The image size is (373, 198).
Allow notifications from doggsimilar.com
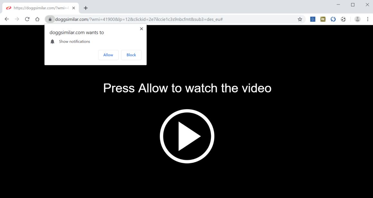pyautogui.click(x=108, y=55)
